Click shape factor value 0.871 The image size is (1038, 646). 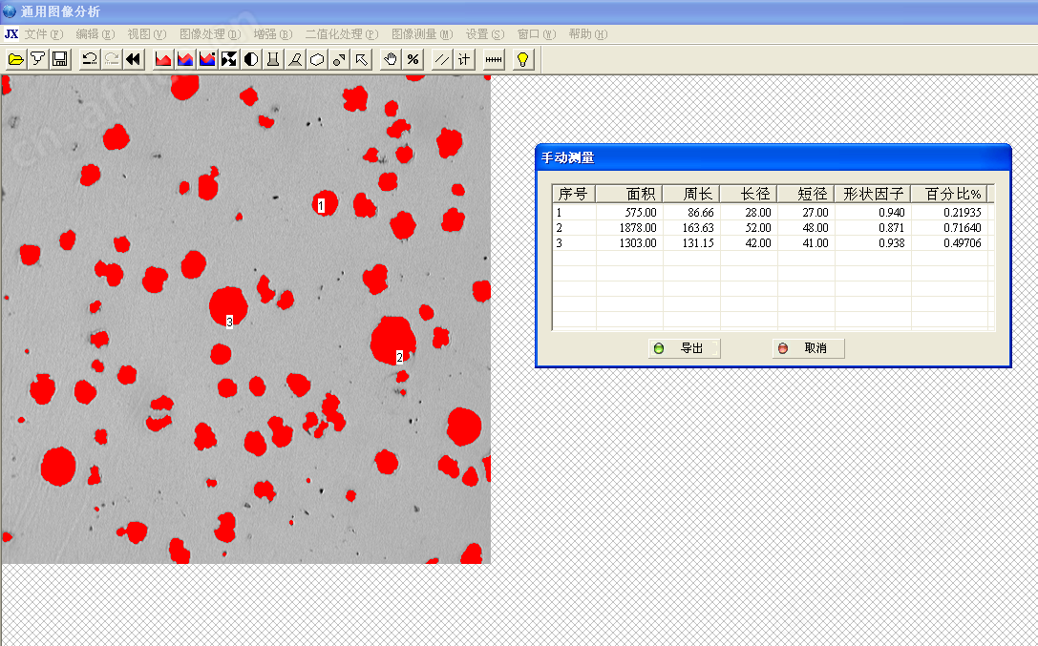892,227
